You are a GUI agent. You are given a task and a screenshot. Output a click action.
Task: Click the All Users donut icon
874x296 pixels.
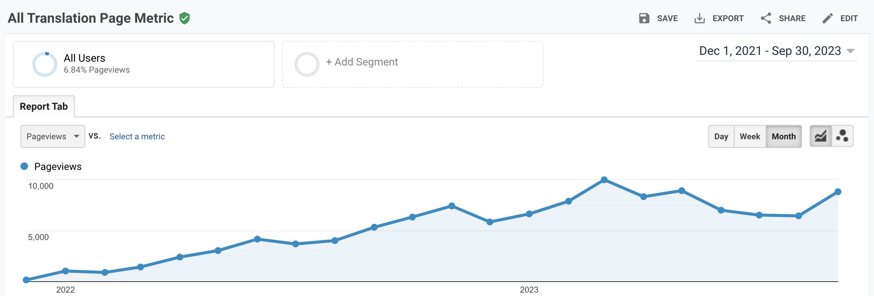(45, 64)
